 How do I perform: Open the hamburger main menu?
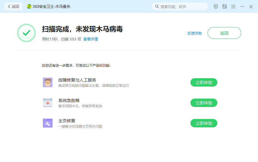[233, 6]
